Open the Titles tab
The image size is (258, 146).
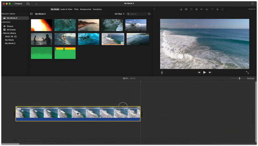click(x=76, y=9)
